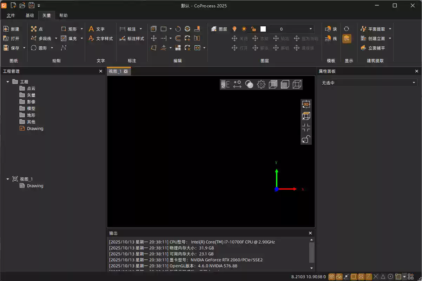
Task: Open the 矩形 dropdown arrow
Action: [82, 29]
